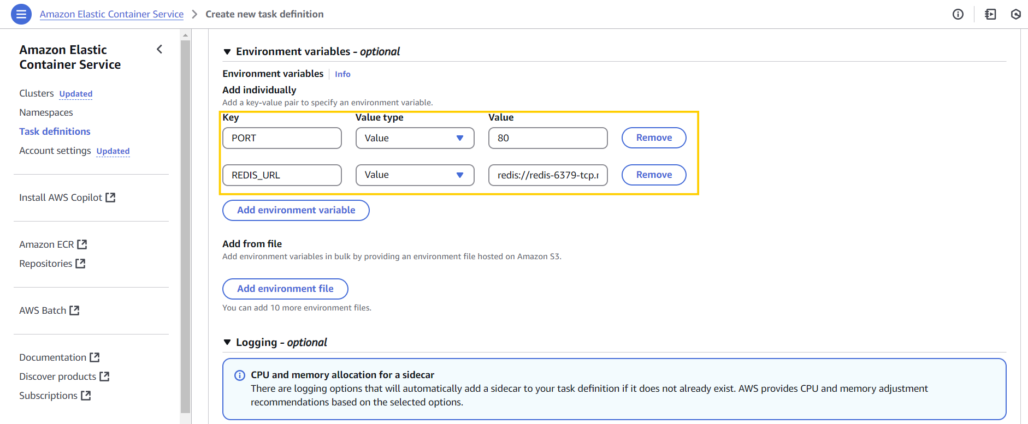Click the Add environment file button

(x=285, y=289)
